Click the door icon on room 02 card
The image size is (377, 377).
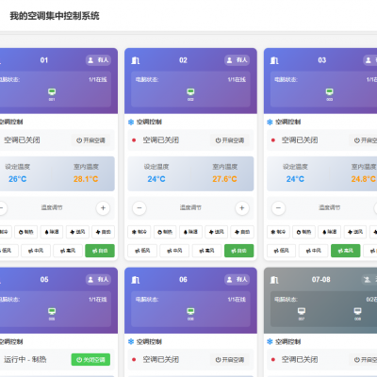point(136,60)
